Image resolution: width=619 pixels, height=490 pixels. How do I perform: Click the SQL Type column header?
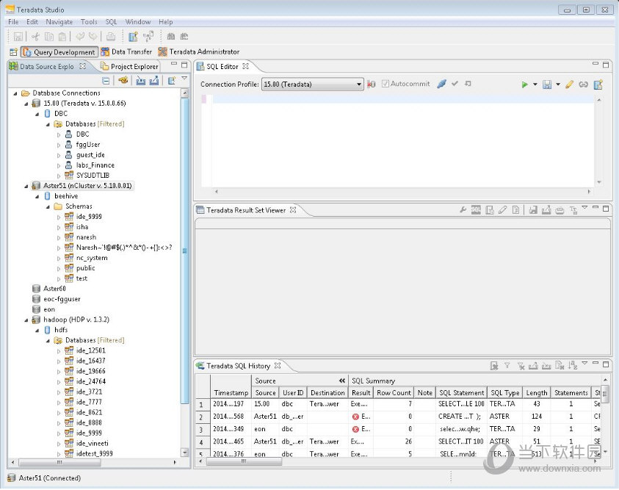click(x=505, y=392)
